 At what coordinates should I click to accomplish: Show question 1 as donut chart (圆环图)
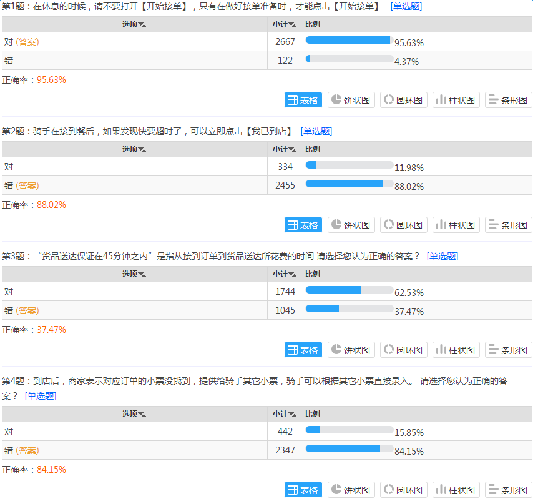[404, 100]
